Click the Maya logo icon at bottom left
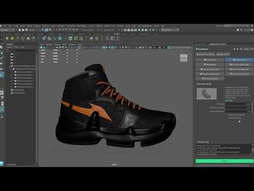Image resolution: width=254 pixels, height=191 pixels. tap(2, 163)
